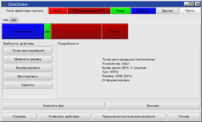Click Отменить действие to undo
The width and height of the screenshot is (202, 122).
point(64,117)
